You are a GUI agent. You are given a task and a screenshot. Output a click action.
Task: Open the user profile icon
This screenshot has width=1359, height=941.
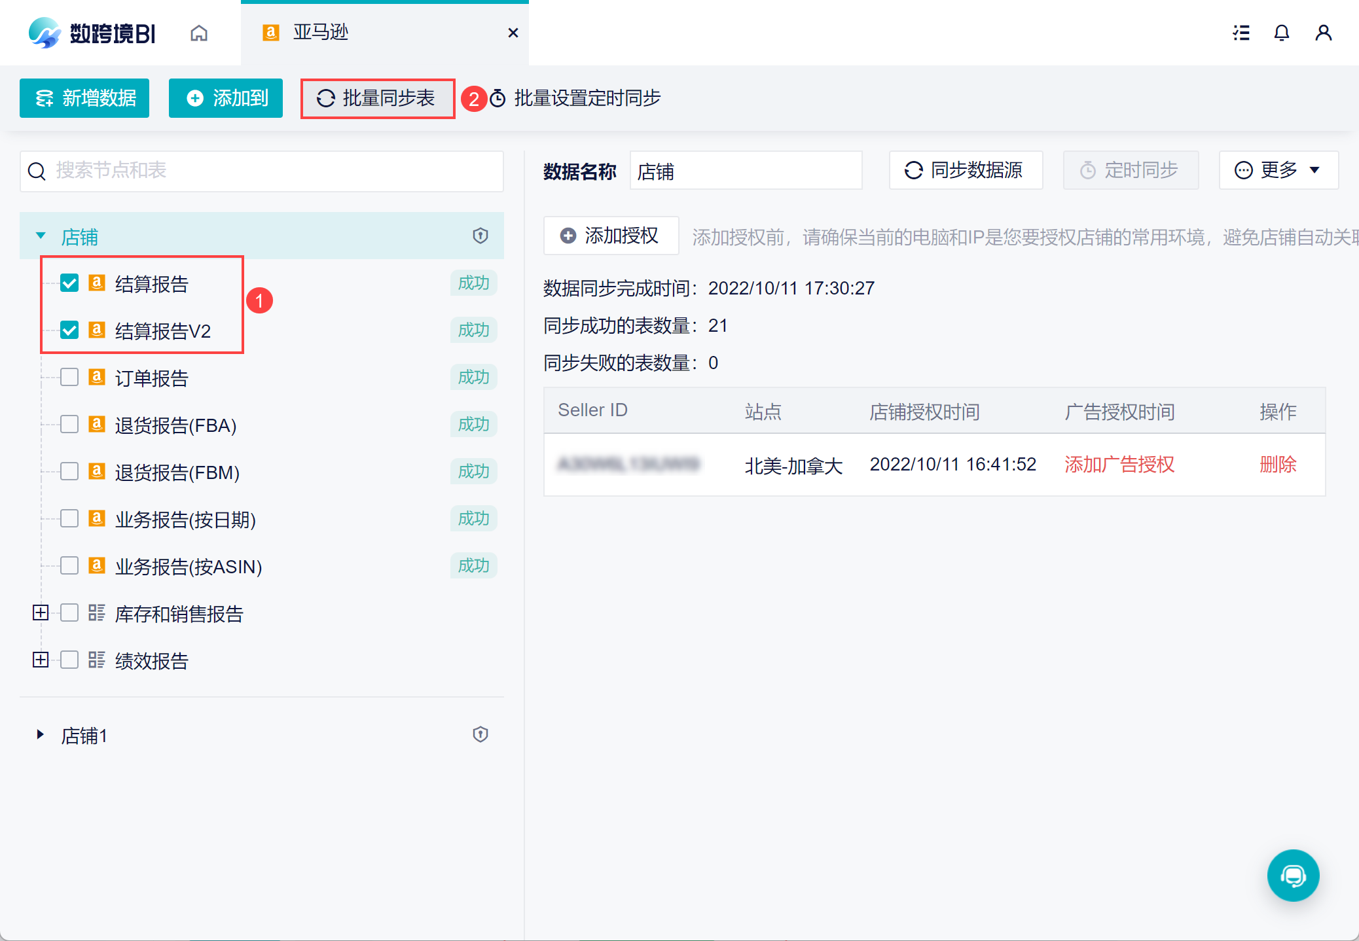pyautogui.click(x=1323, y=33)
